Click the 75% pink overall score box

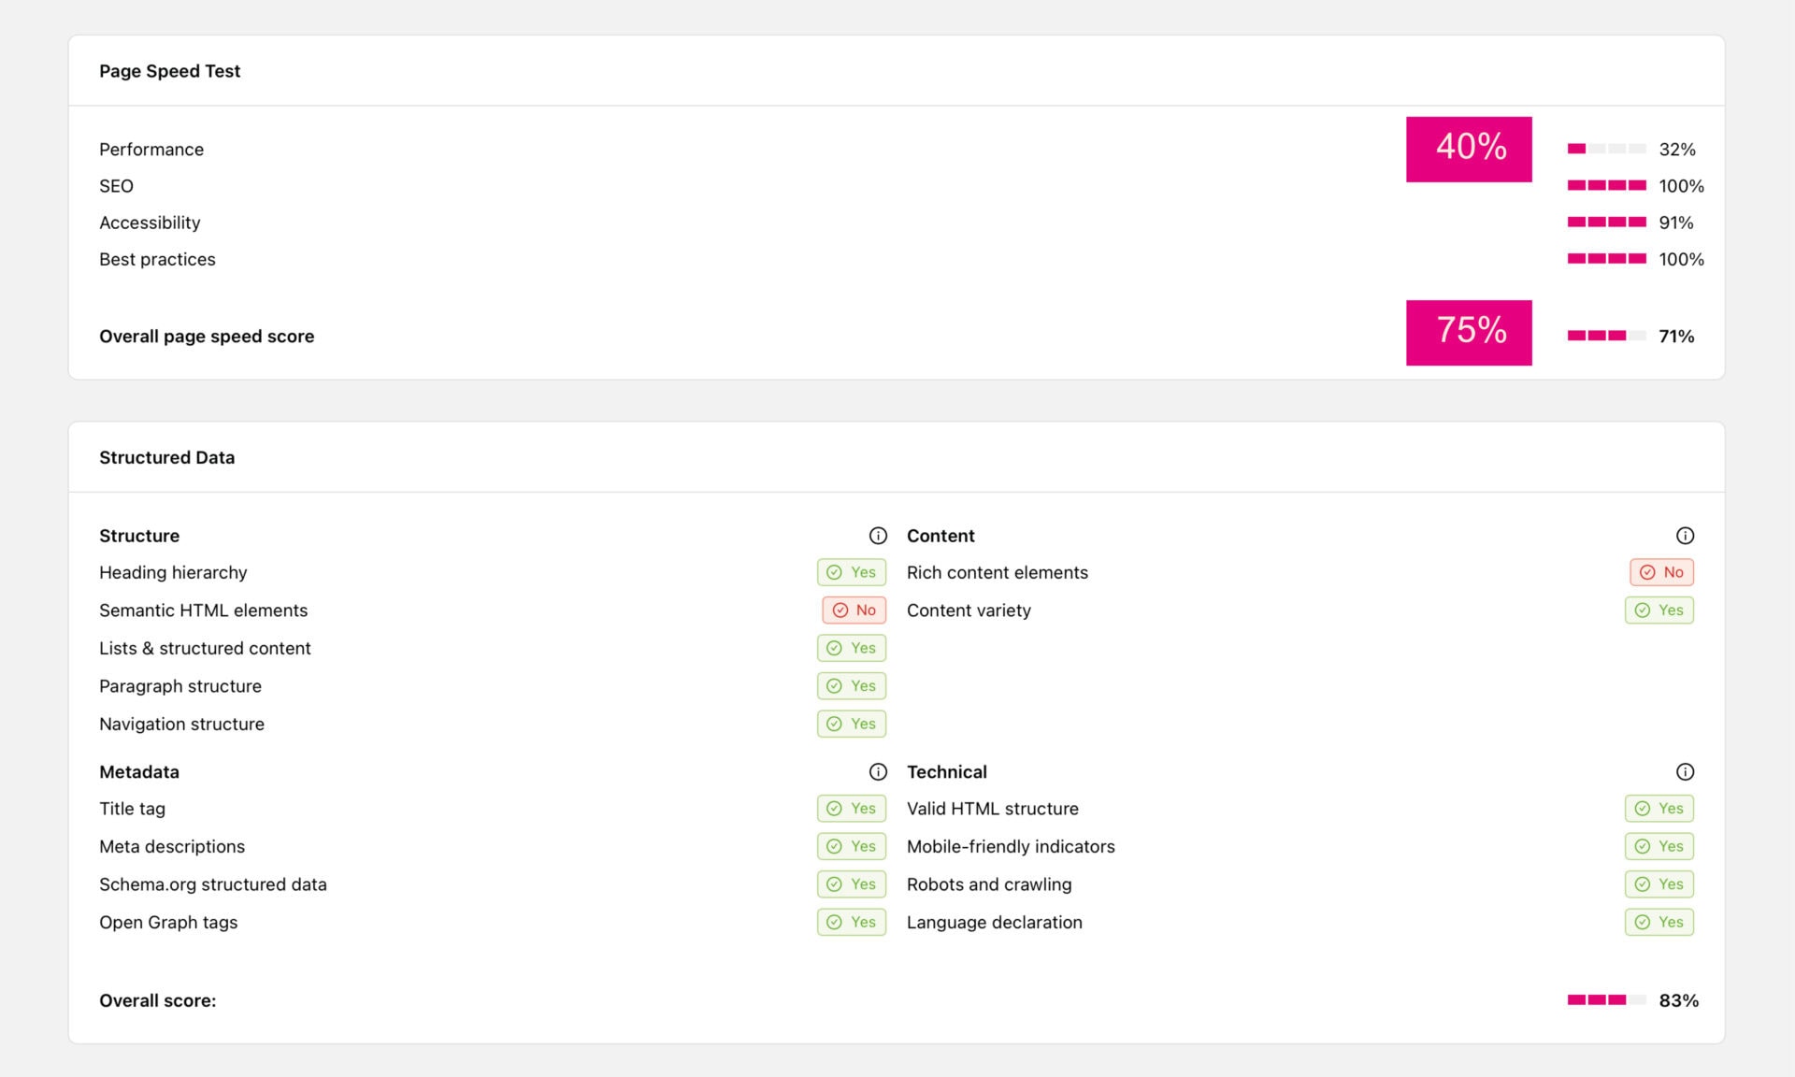(1469, 333)
